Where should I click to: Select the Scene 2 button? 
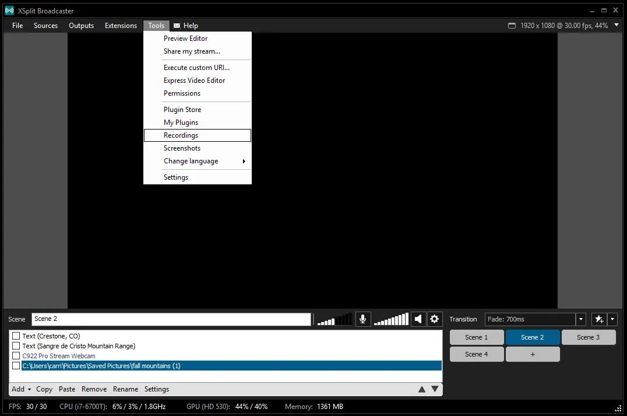click(533, 337)
